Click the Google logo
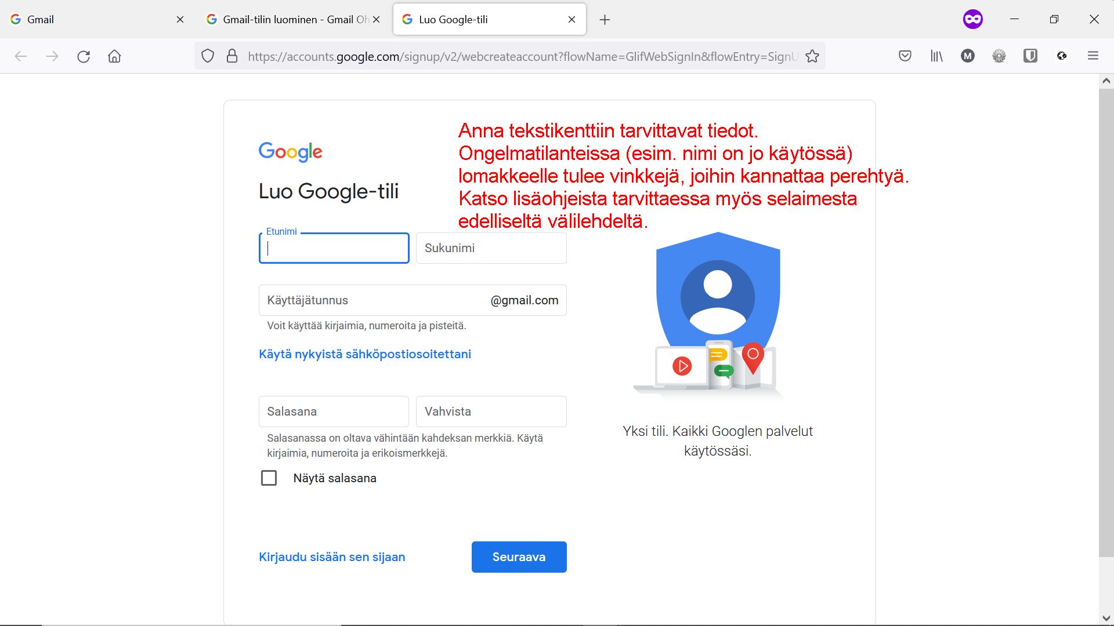 (x=291, y=152)
